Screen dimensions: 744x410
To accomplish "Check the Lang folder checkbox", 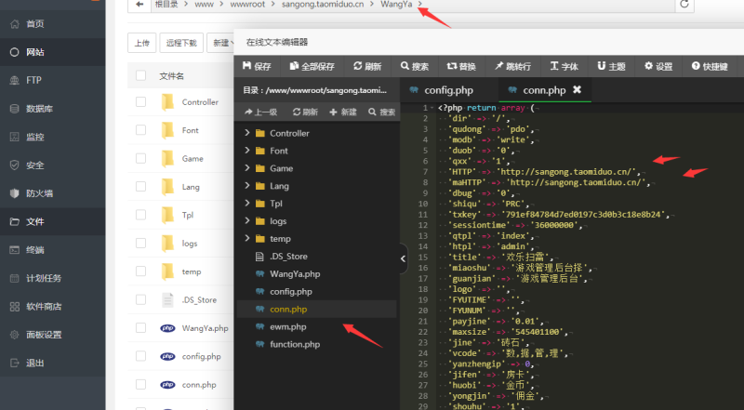I will tap(141, 187).
